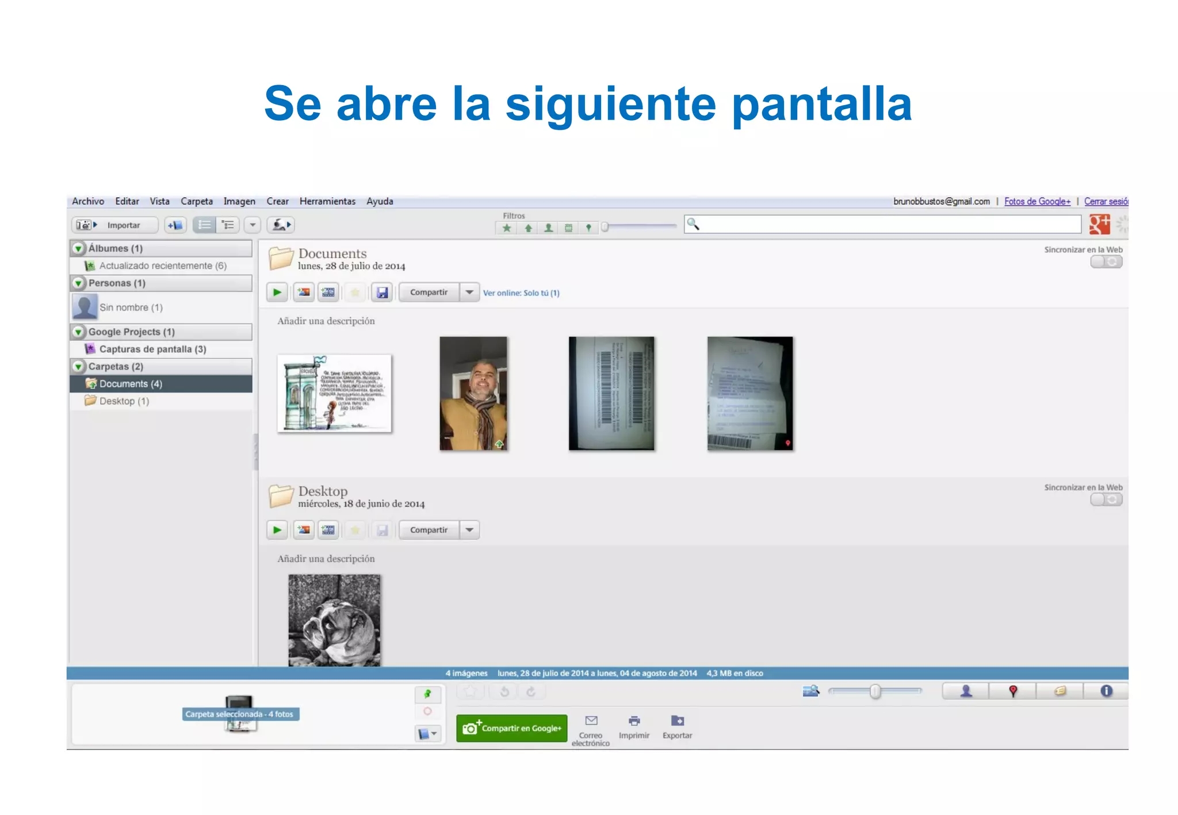Toggle Sincronizar en la Web for Documents

pos(1106,262)
